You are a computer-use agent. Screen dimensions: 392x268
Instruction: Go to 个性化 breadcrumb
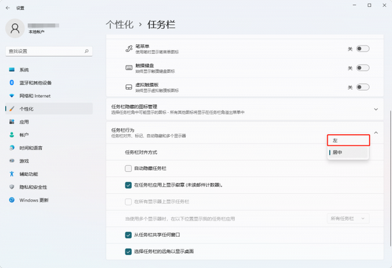pos(120,24)
